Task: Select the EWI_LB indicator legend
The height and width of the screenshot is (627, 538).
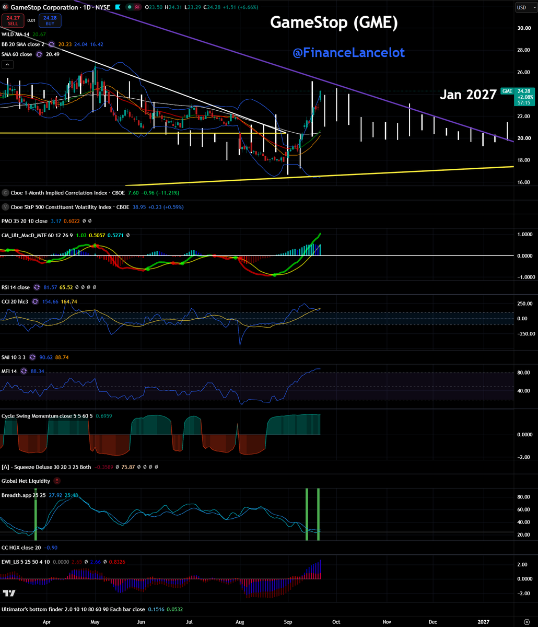Action: pos(26,562)
